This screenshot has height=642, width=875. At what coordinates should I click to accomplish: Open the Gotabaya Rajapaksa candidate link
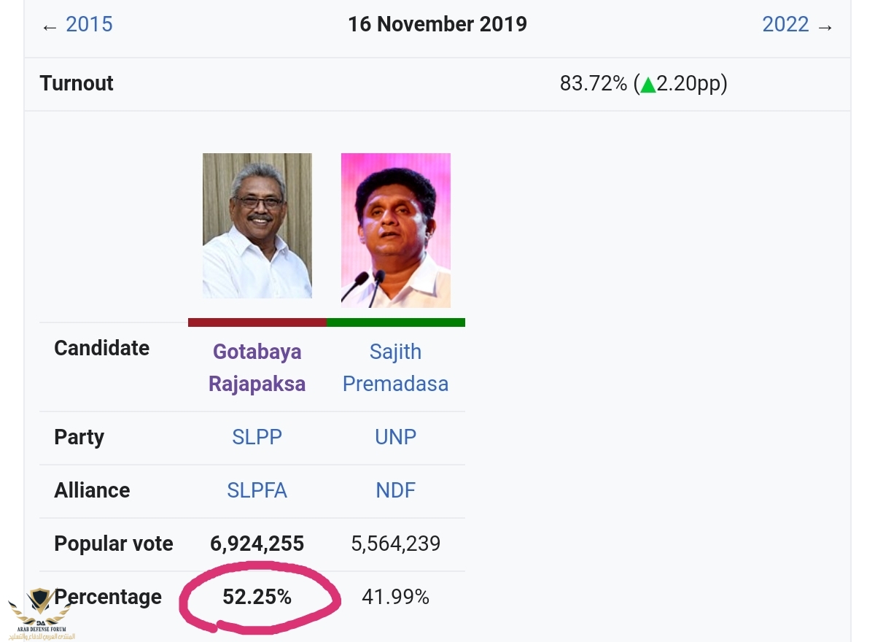257,368
